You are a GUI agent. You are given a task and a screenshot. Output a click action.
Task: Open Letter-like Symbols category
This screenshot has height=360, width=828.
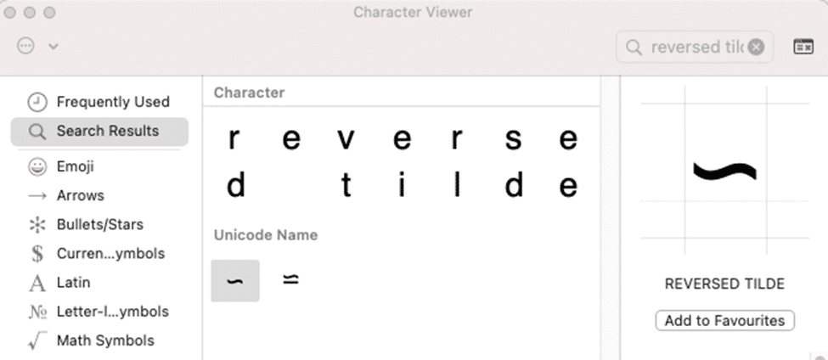coord(112,312)
